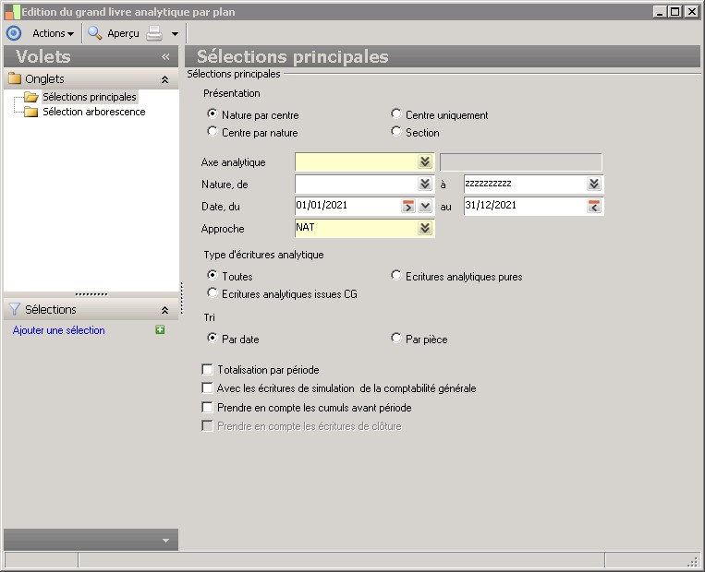Open the Axe analytique dropdown
The image size is (705, 572).
click(x=424, y=162)
